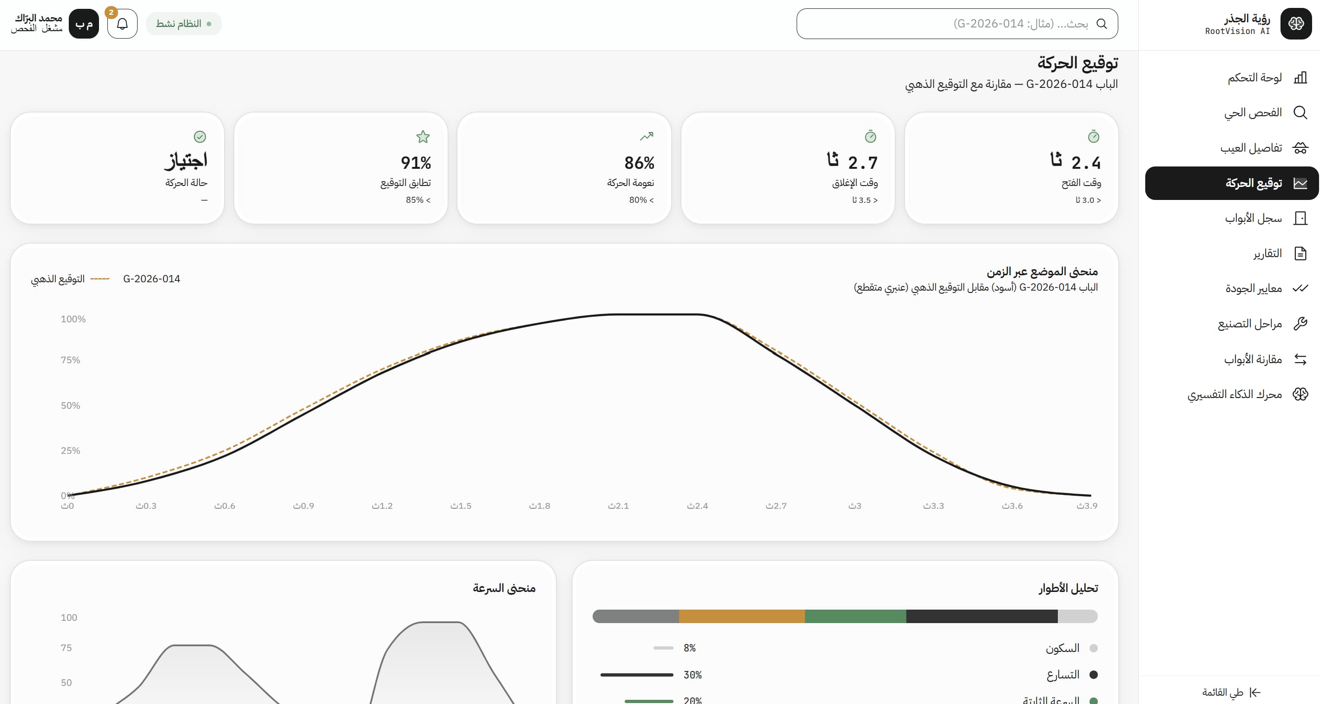Open مراحل التصنيع link in sidebar

[x=1231, y=324]
